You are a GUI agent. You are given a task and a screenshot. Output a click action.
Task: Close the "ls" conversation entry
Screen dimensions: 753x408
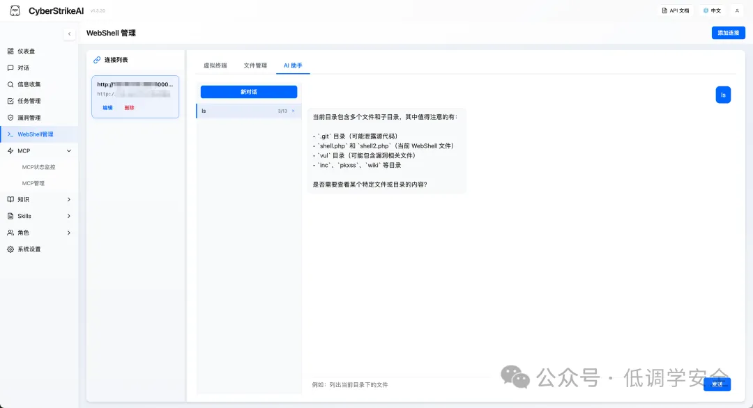pos(294,111)
